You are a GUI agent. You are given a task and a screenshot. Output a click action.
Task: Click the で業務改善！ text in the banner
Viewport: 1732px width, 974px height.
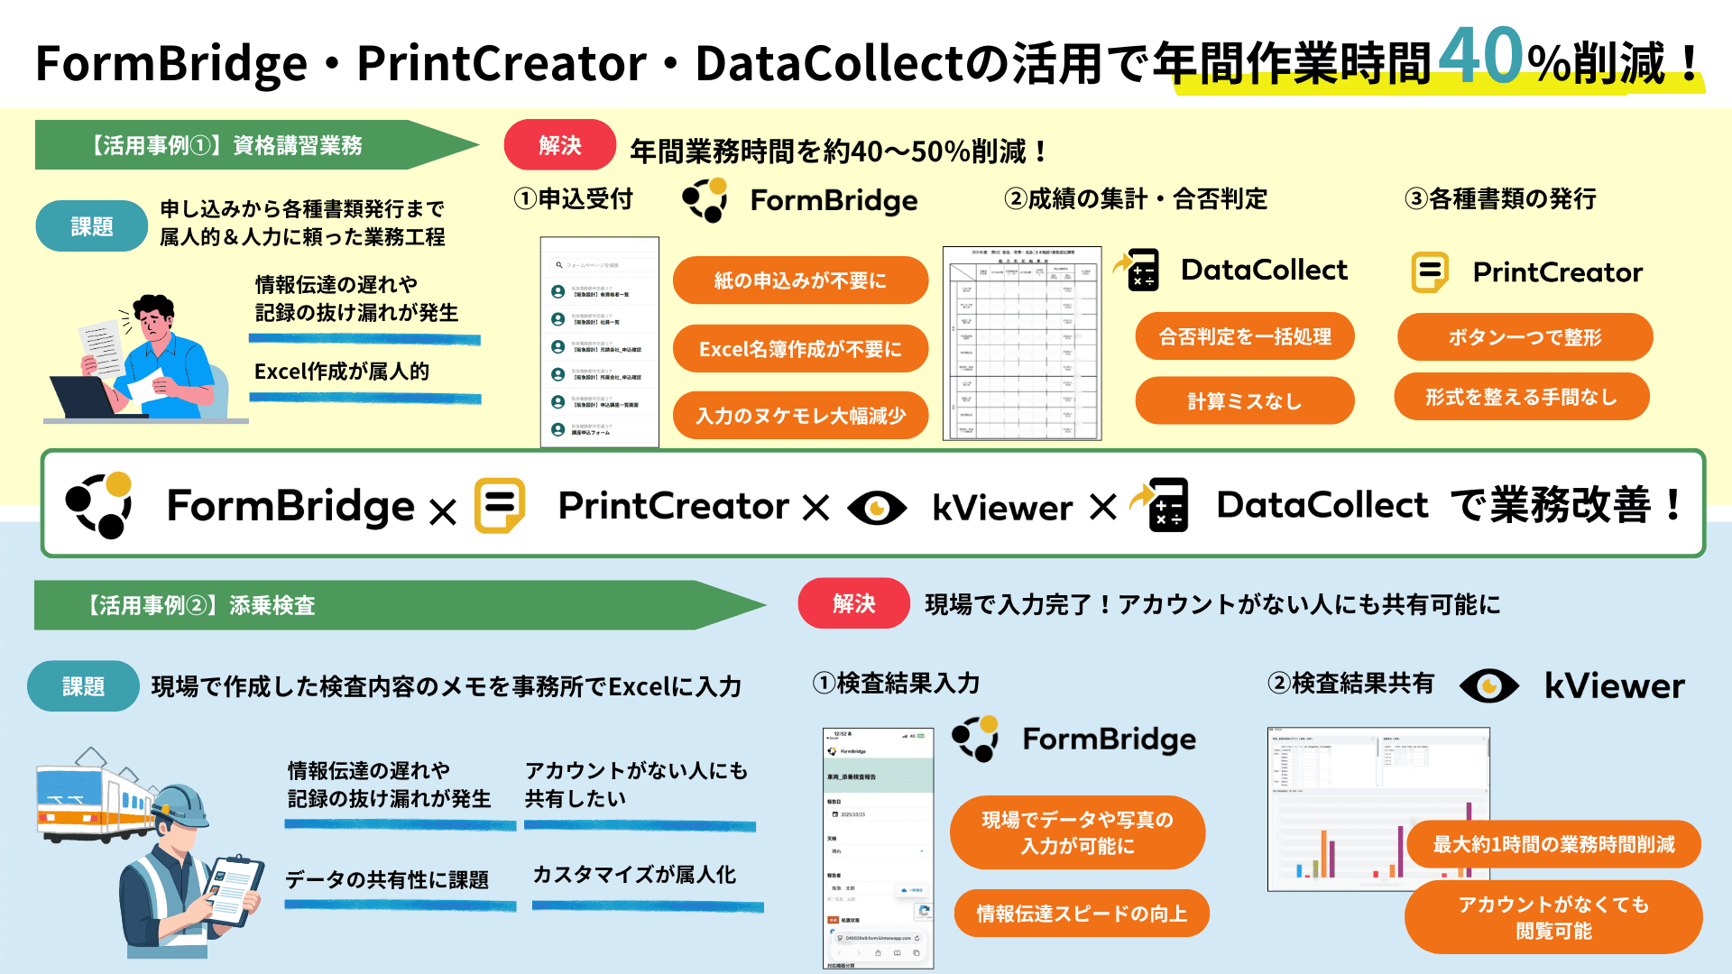[x=1567, y=505]
